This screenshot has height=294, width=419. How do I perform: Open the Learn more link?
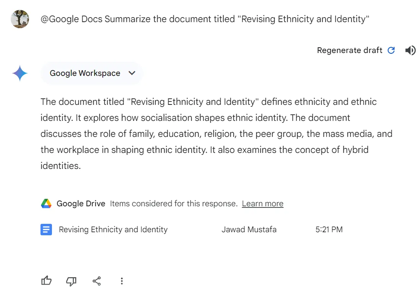click(x=262, y=204)
